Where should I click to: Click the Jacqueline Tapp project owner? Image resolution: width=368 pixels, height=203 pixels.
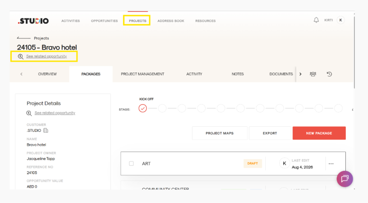pyautogui.click(x=41, y=159)
